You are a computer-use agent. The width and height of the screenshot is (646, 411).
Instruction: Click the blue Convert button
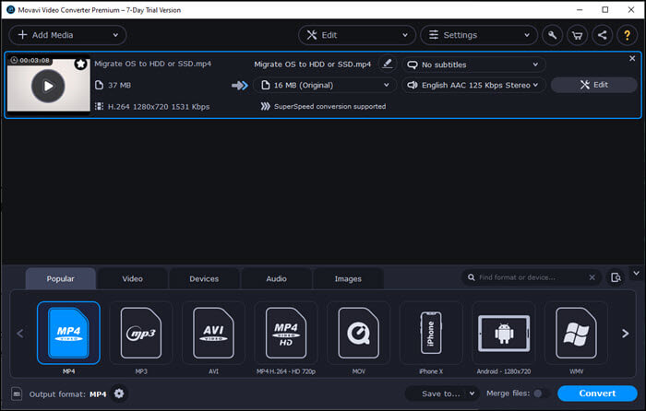coord(597,393)
